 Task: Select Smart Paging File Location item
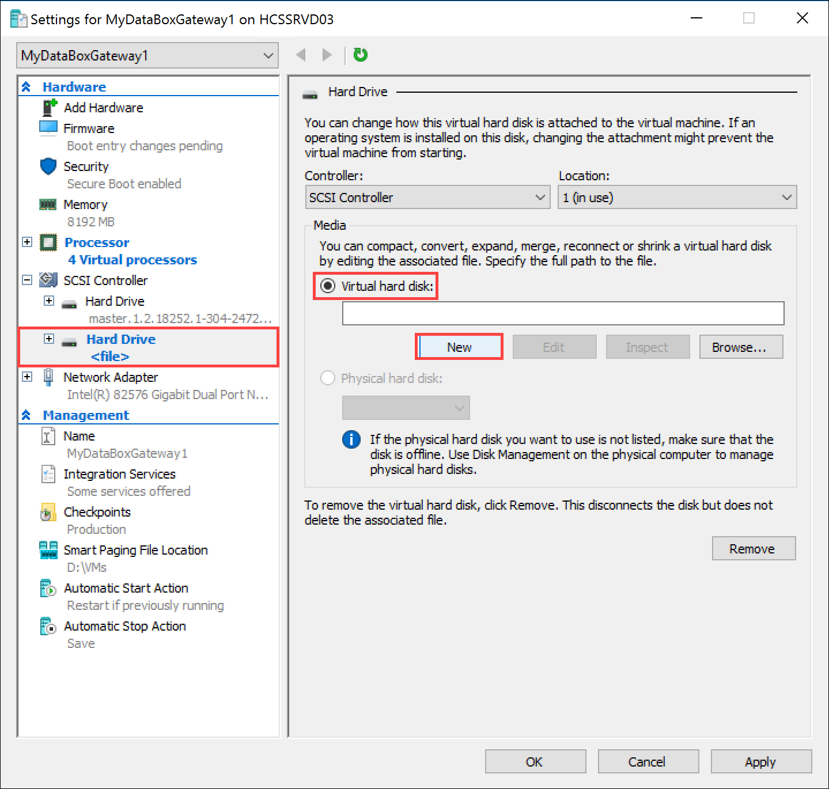point(135,550)
